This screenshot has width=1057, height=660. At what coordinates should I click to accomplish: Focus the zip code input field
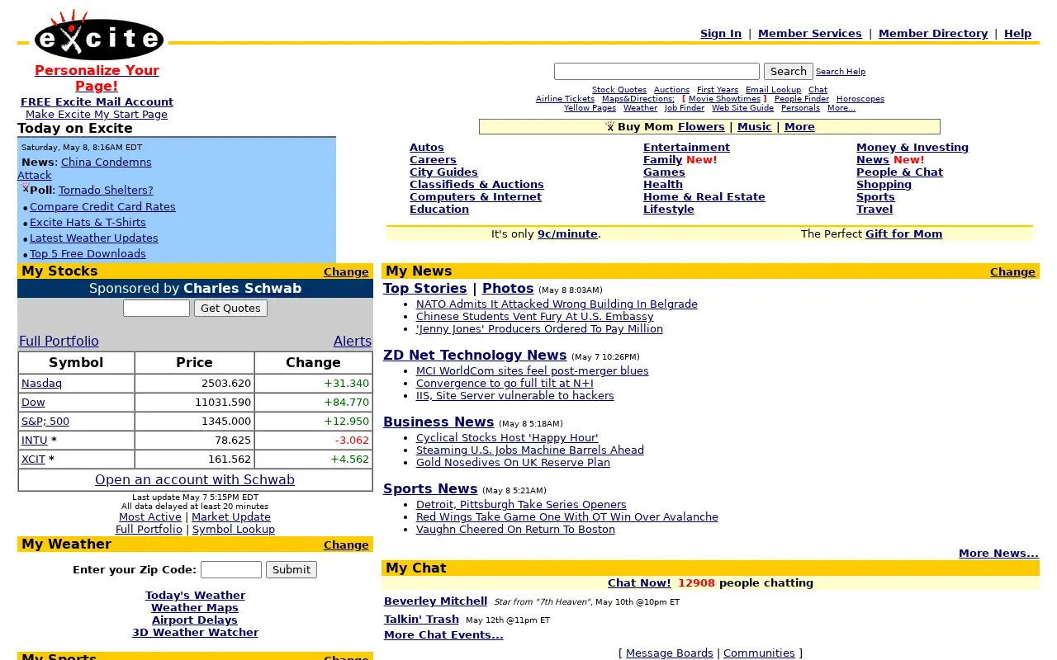click(x=231, y=569)
